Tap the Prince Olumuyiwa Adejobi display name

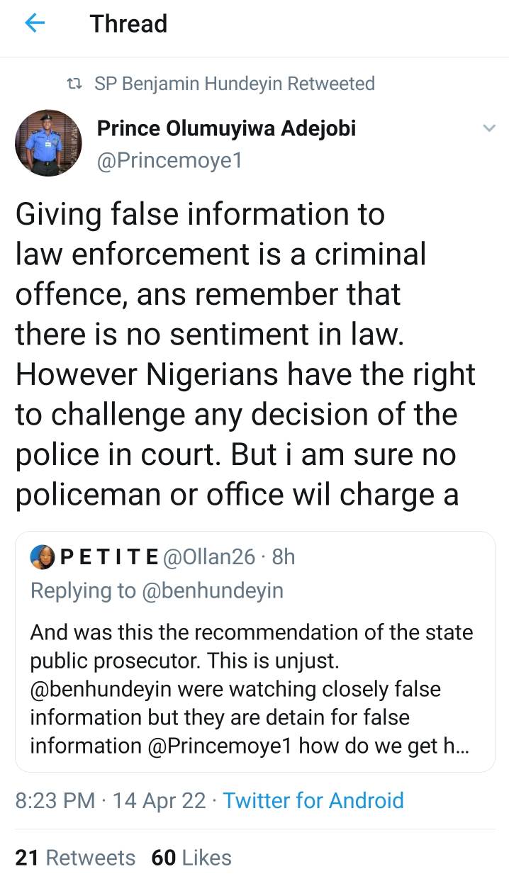(226, 129)
